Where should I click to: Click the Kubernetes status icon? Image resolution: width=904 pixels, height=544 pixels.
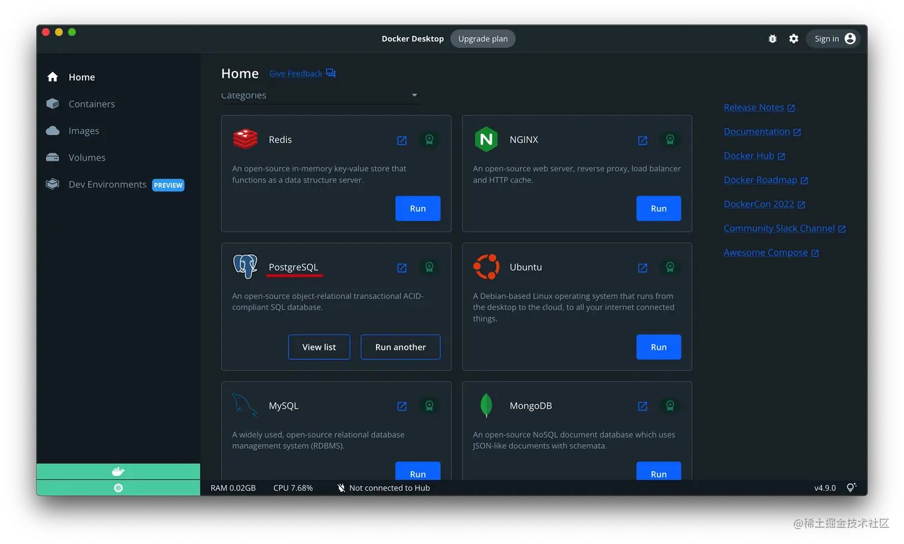pos(118,488)
